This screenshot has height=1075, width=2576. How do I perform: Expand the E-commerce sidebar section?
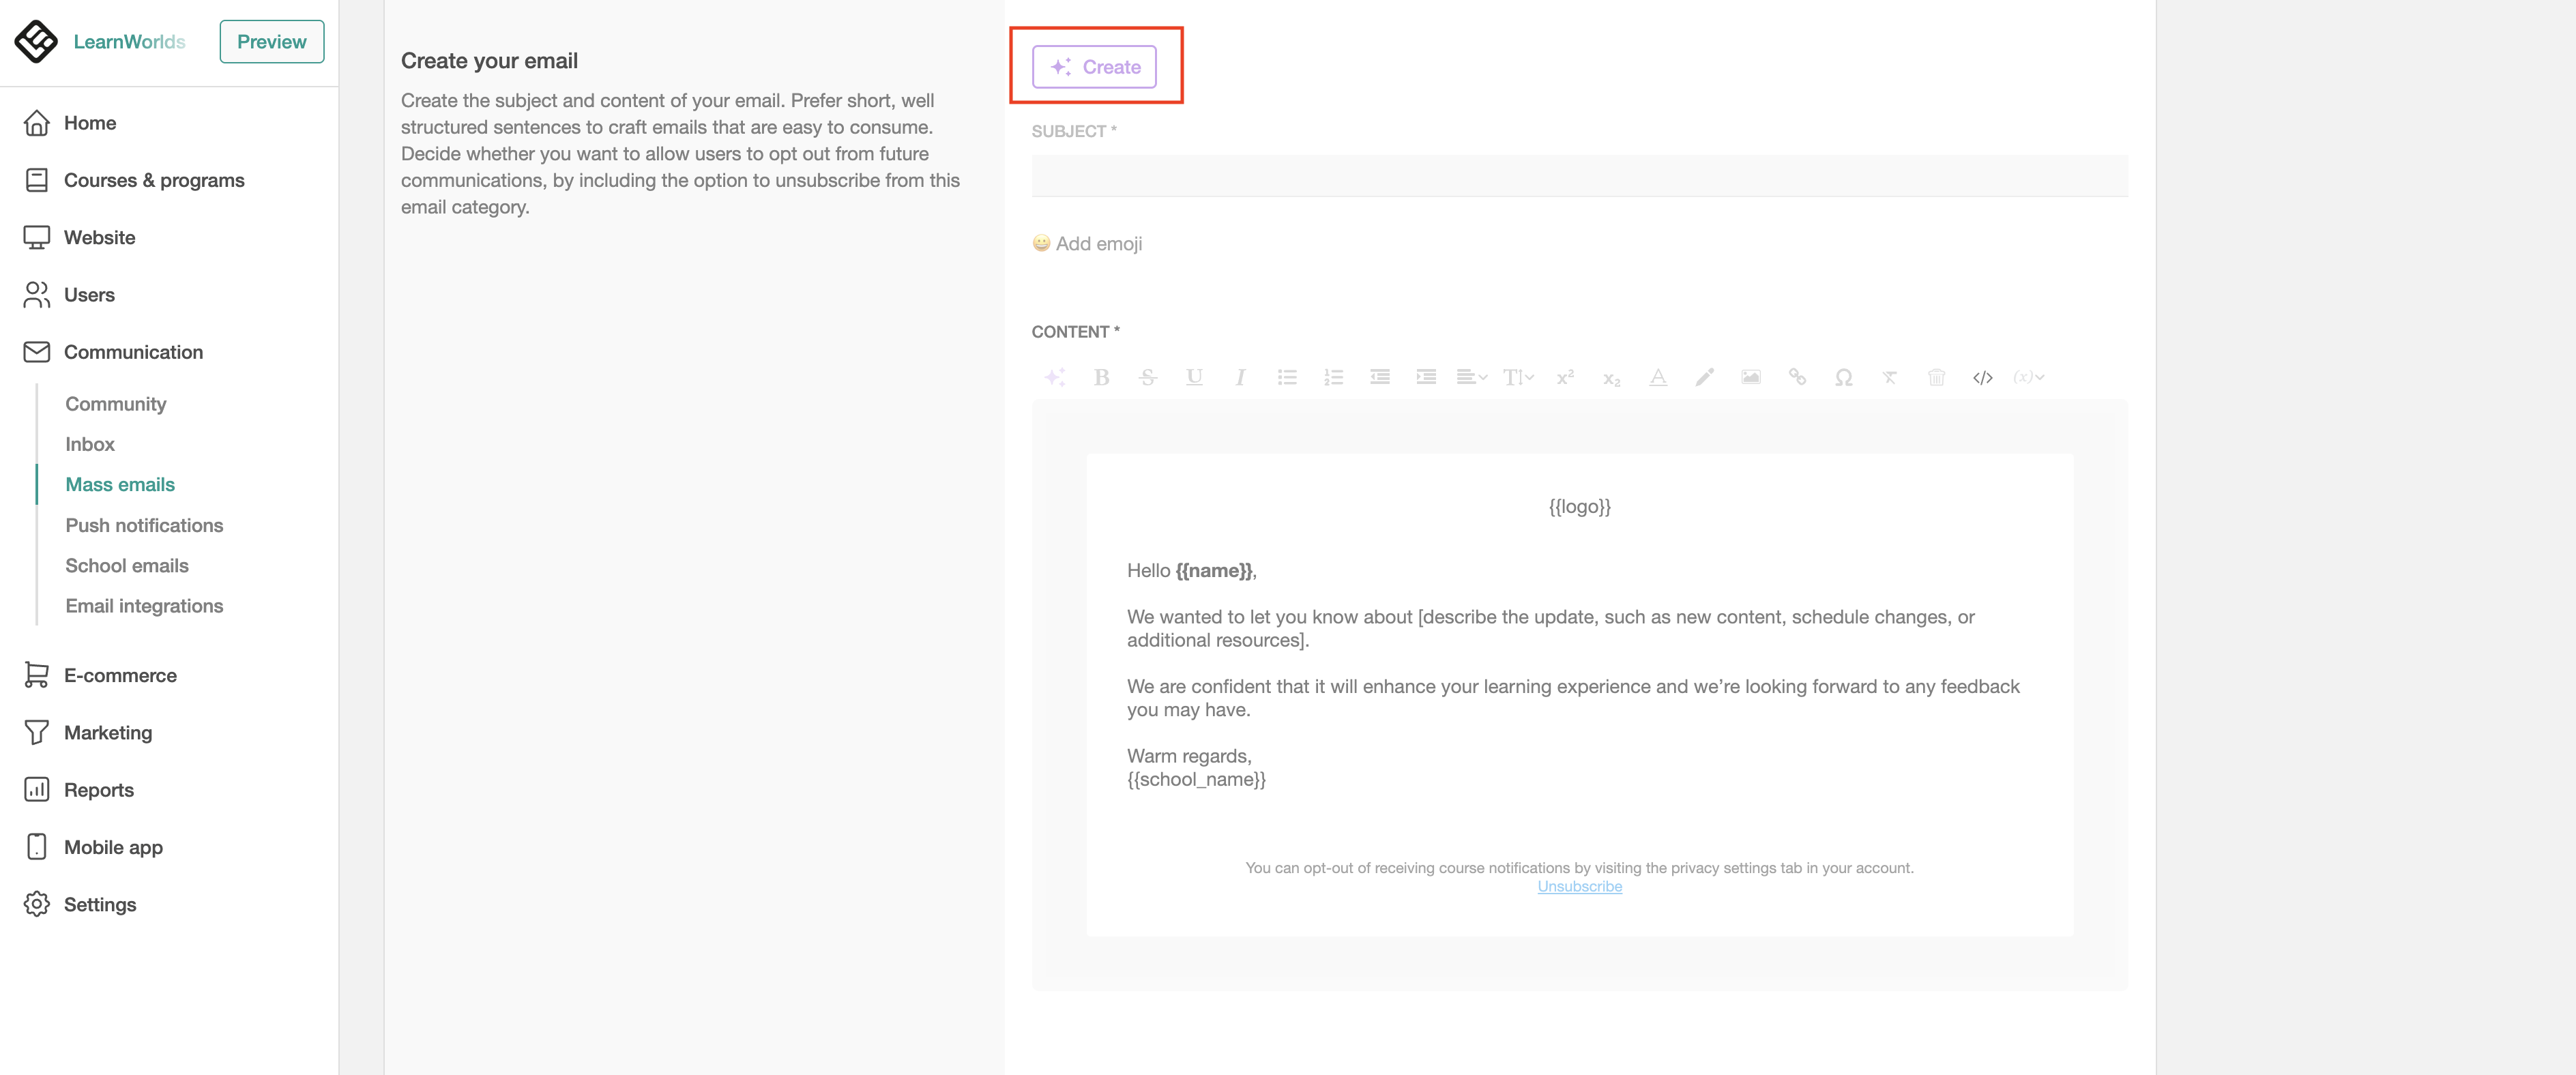pyautogui.click(x=120, y=675)
